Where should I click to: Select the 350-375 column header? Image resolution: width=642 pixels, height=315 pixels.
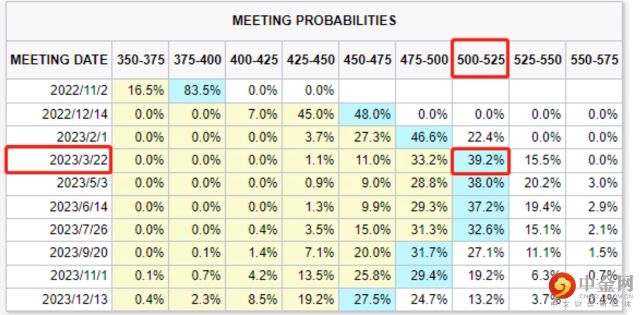click(x=140, y=59)
